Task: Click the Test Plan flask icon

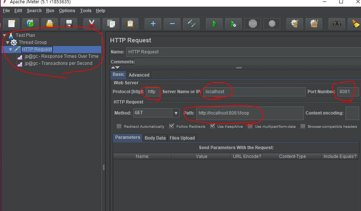Action: [x=11, y=36]
